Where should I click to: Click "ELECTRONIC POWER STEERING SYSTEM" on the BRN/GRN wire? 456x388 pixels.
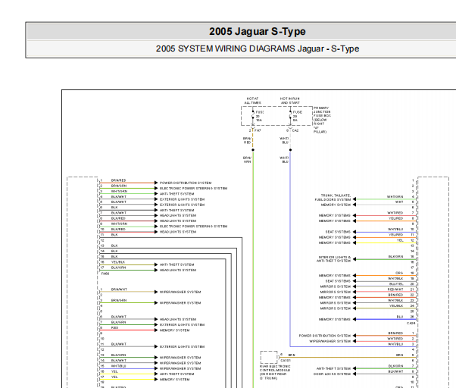193,189
